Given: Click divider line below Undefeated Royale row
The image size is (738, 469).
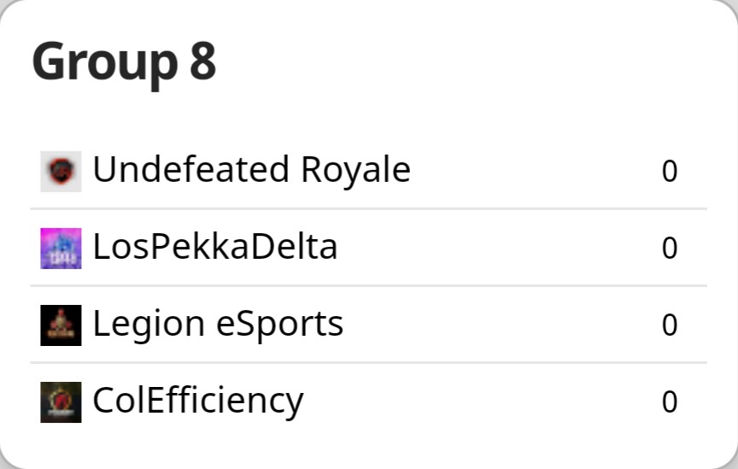Looking at the screenshot, I should [369, 208].
